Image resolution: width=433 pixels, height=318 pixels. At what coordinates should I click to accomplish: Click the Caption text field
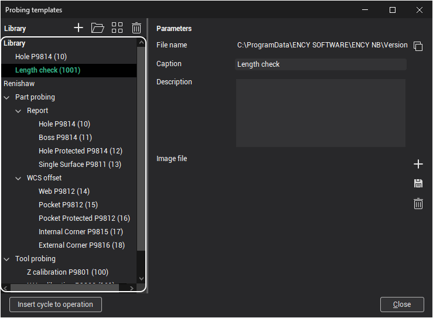point(321,64)
